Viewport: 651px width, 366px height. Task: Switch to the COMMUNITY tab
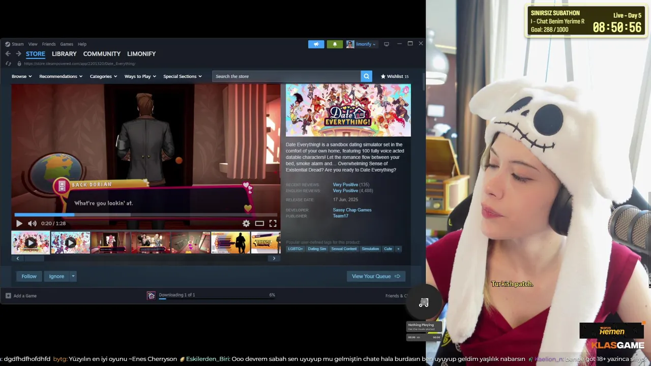point(102,54)
